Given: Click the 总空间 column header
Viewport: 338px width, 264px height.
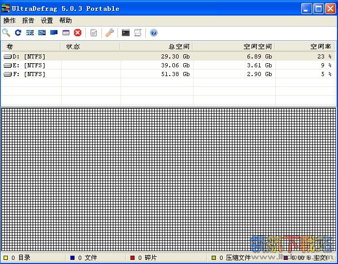Looking at the screenshot, I should click(156, 47).
